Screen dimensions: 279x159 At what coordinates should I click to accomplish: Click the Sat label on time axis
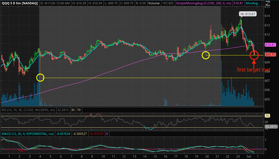[249, 156]
